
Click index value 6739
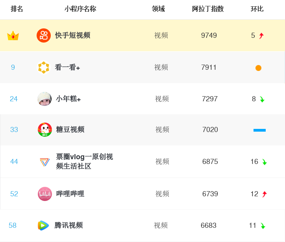[x=210, y=194]
